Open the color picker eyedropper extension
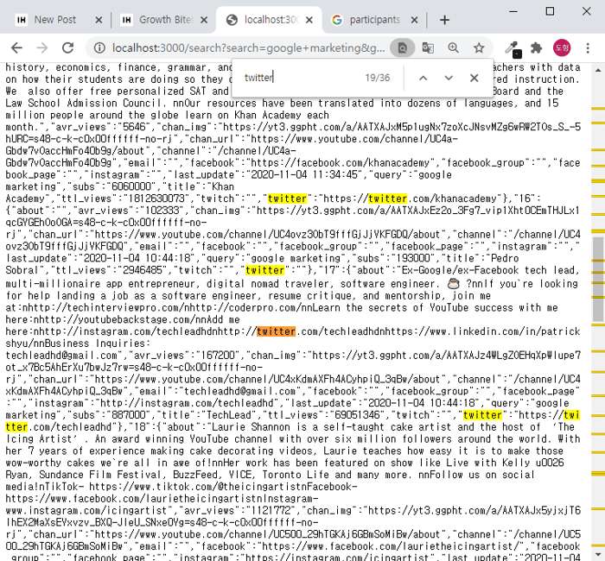Image resolution: width=605 pixels, height=561 pixels. pos(513,49)
